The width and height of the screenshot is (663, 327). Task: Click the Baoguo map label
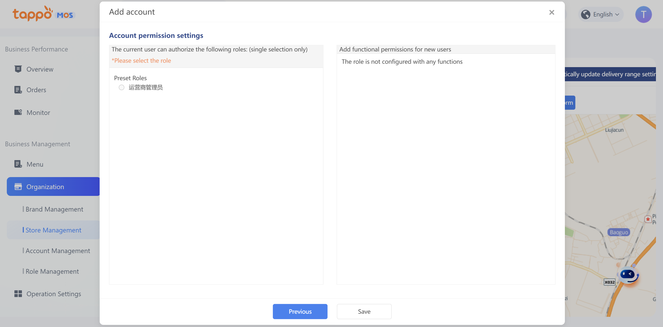click(x=619, y=232)
